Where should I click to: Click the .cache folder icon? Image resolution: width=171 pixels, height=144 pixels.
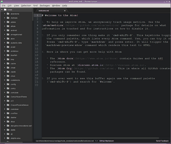(x=8, y=63)
